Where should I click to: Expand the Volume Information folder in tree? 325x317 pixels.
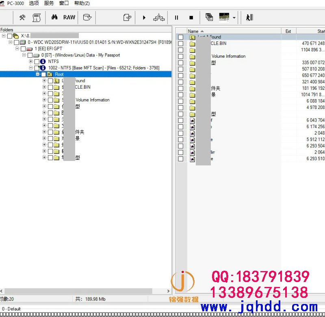[44, 100]
